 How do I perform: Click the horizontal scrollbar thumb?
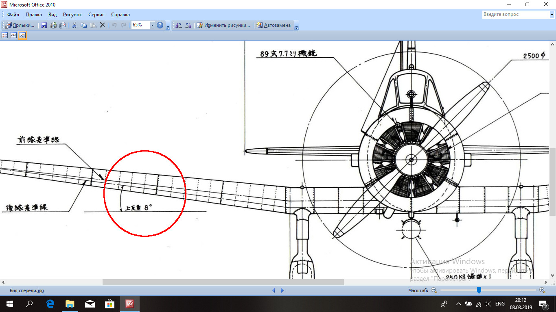click(223, 282)
